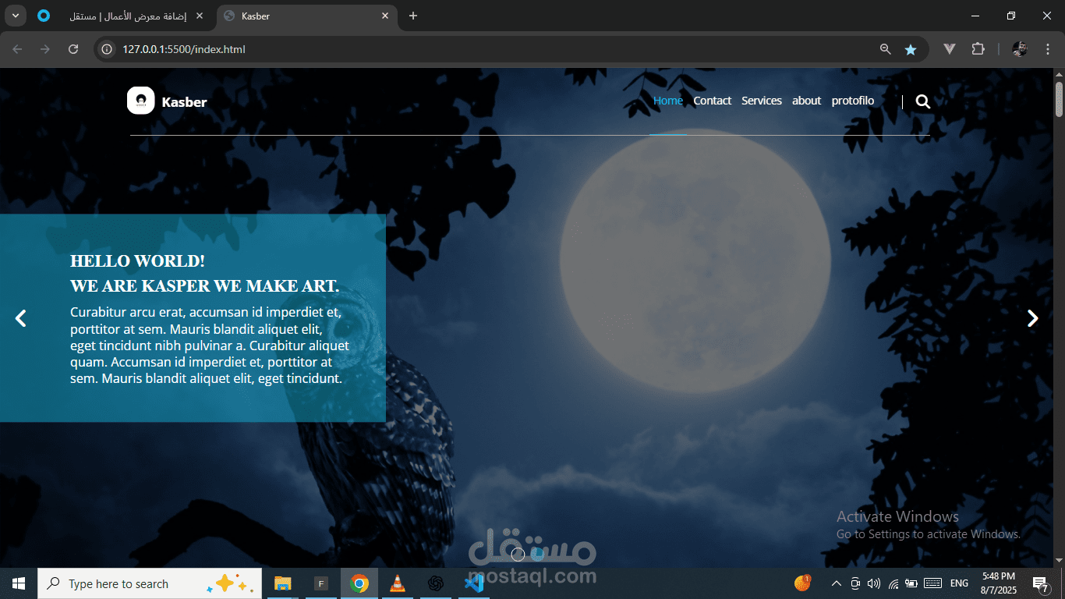Open the Chrome profile avatar
The image size is (1065, 599).
(x=1020, y=49)
